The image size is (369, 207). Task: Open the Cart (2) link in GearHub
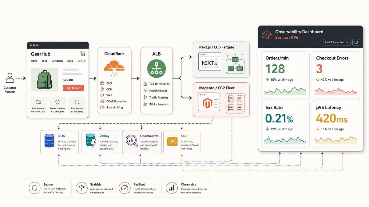click(x=81, y=61)
